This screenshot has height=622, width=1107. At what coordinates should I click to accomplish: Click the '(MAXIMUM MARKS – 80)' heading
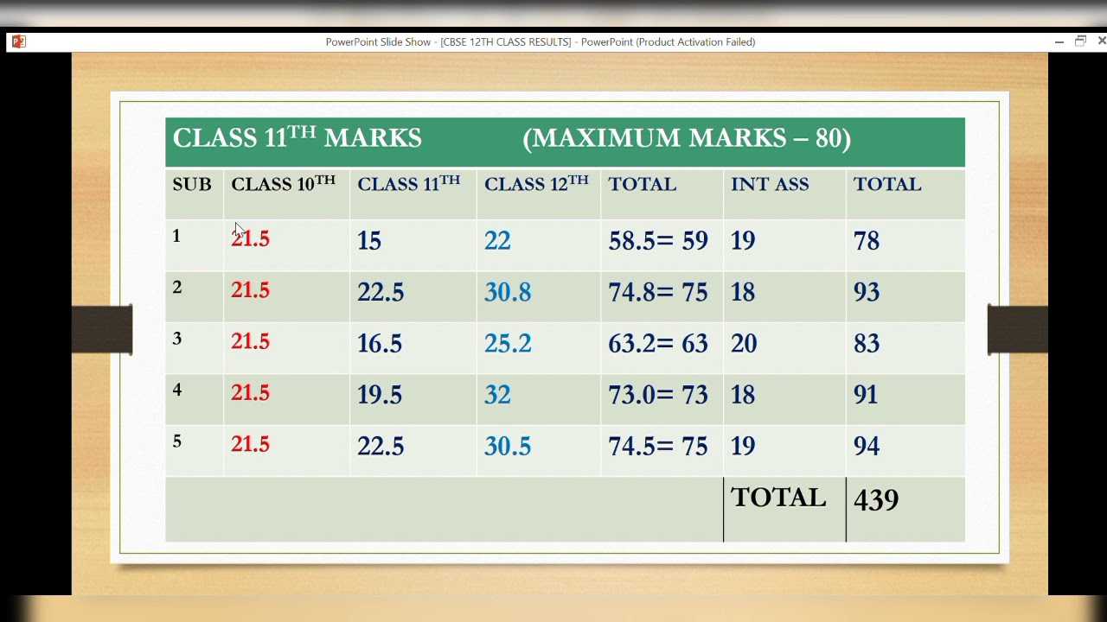click(687, 137)
